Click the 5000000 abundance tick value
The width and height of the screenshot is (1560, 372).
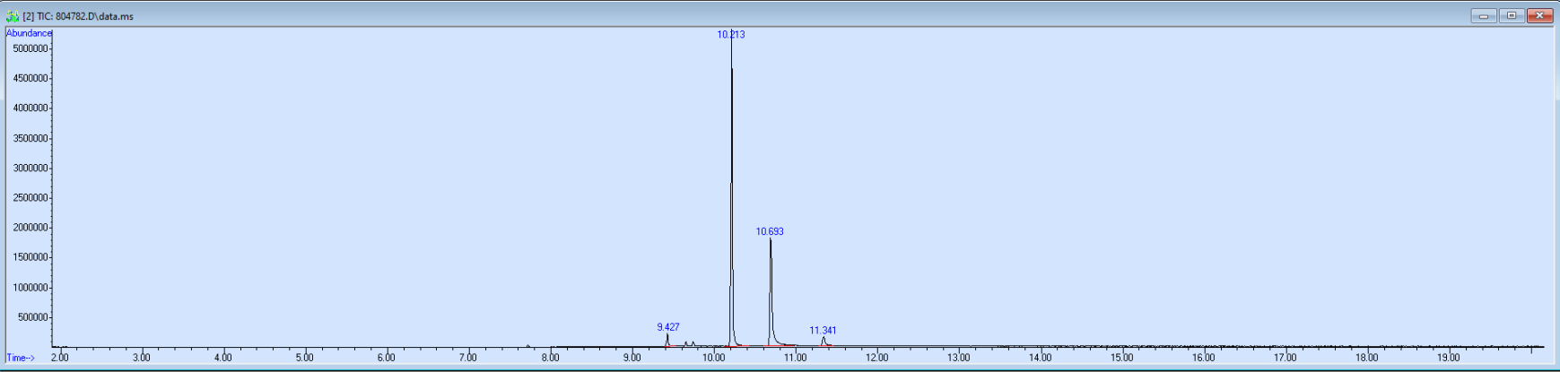click(30, 48)
